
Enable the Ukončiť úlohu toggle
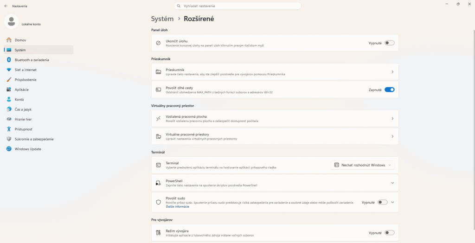(x=390, y=43)
